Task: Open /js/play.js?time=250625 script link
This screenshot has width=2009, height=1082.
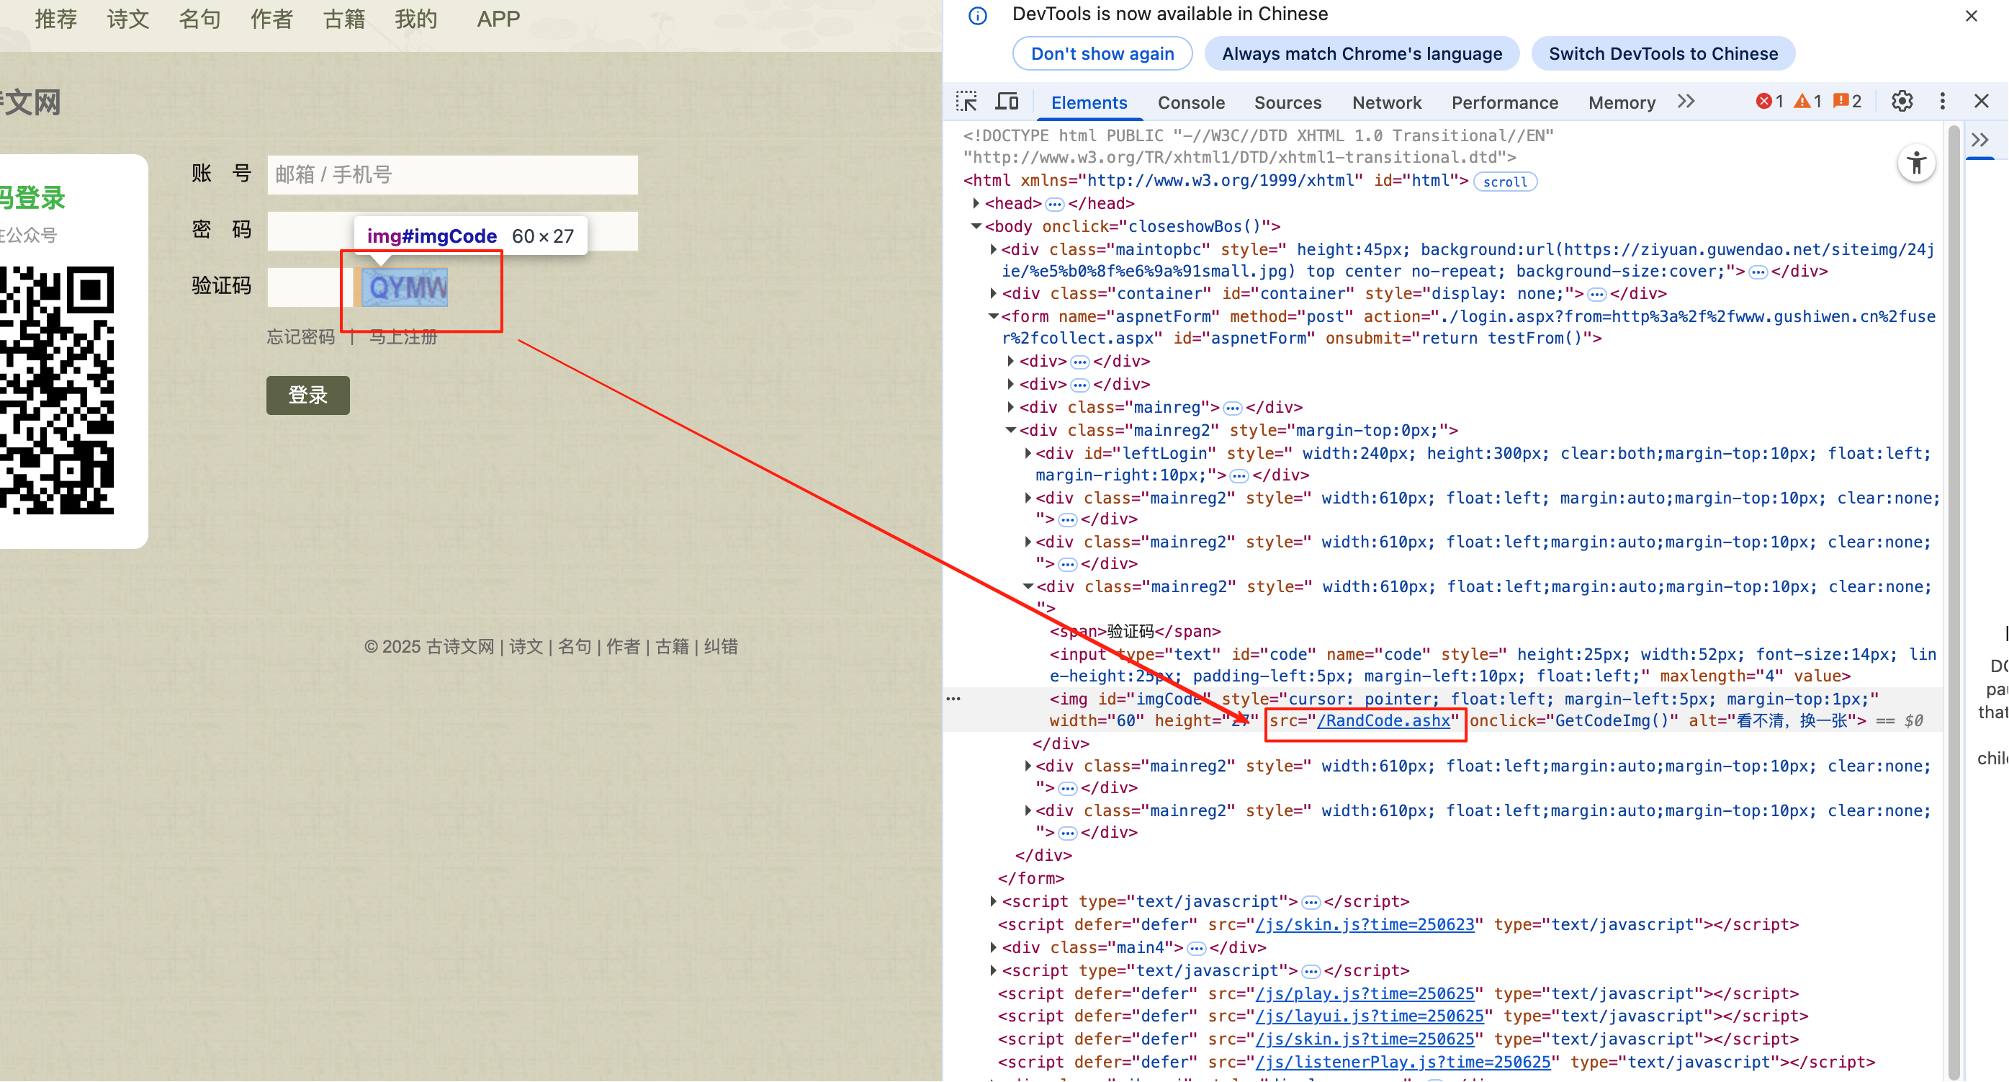Action: 1365,994
